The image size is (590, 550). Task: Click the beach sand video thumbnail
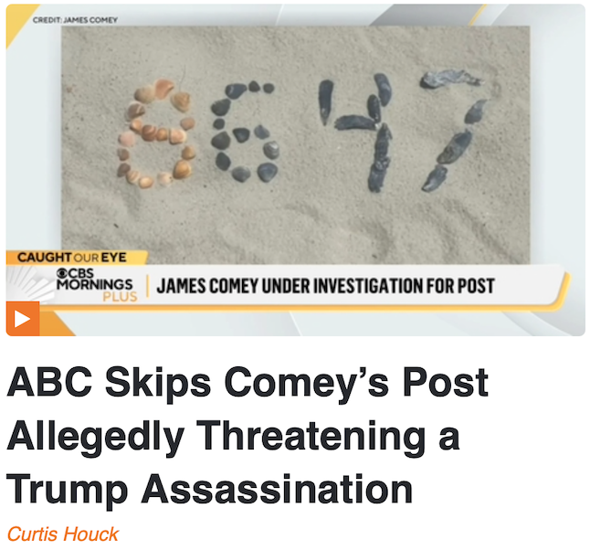295,145
